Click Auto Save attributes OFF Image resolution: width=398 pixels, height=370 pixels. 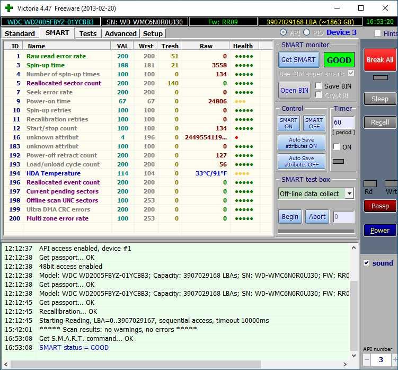point(302,161)
